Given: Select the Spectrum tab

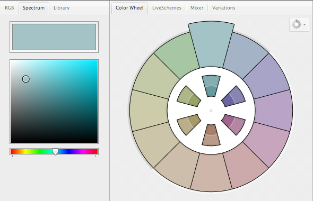Looking at the screenshot, I should pyautogui.click(x=34, y=8).
